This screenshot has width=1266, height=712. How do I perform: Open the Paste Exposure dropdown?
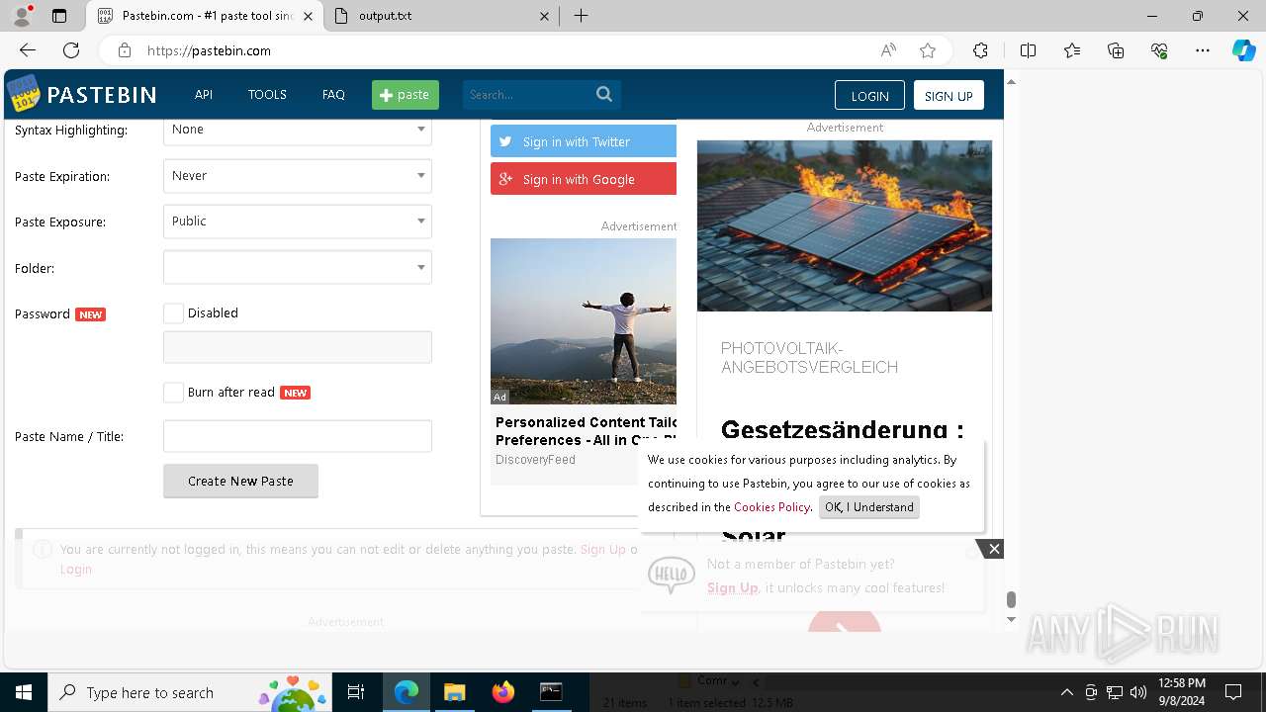tap(298, 222)
